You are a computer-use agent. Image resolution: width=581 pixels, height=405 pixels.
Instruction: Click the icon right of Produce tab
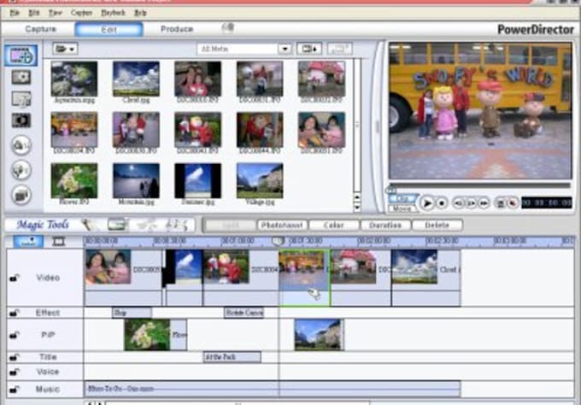tap(228, 28)
